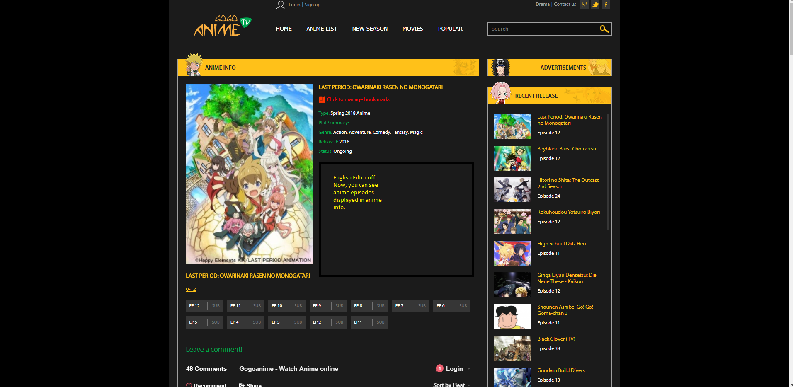Click the GogoAnime TV logo
This screenshot has width=793, height=387.
223,27
